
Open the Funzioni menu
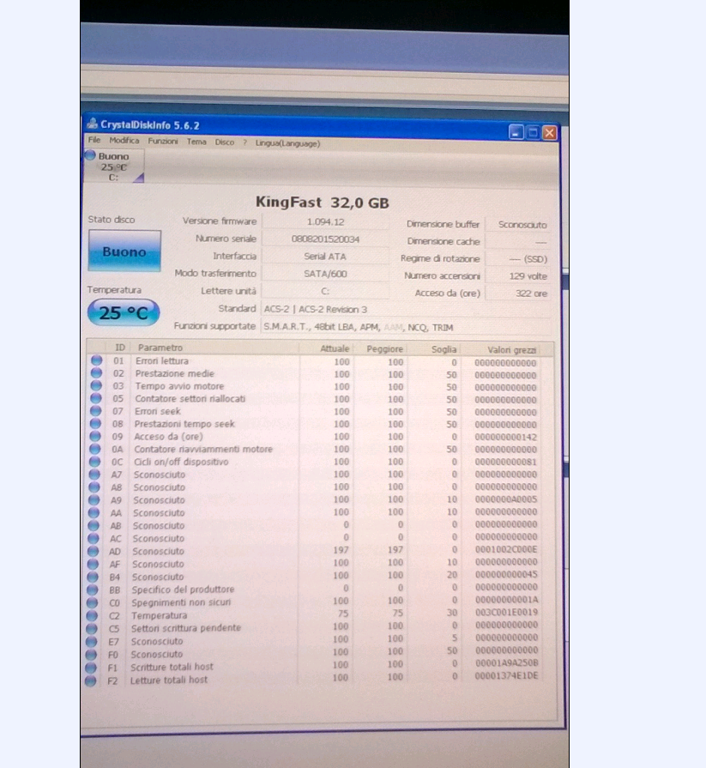point(163,141)
